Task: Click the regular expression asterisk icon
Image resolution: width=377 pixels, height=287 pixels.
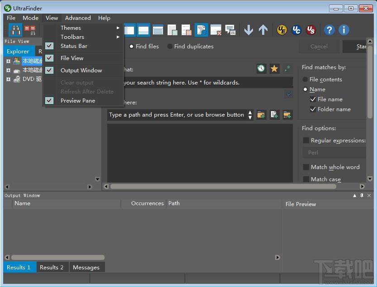Action: (x=287, y=69)
